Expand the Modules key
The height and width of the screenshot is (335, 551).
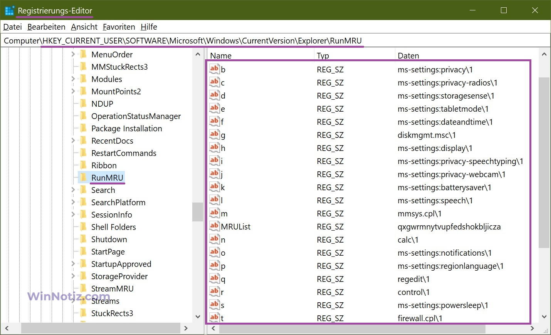(x=73, y=79)
